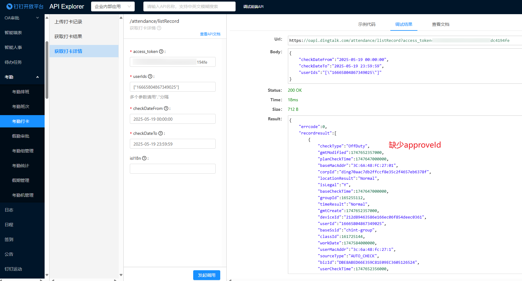The height and width of the screenshot is (281, 522).
Task: Select 考勤统计 submenu item
Action: pos(21,166)
